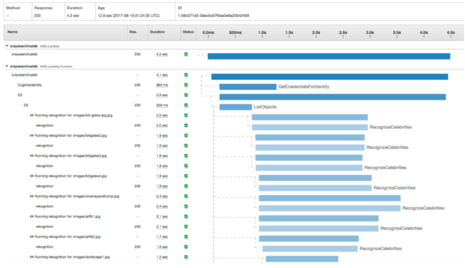The width and height of the screenshot is (465, 268).
Task: Click green status icon for ListObjects S3 row
Action: [x=186, y=105]
